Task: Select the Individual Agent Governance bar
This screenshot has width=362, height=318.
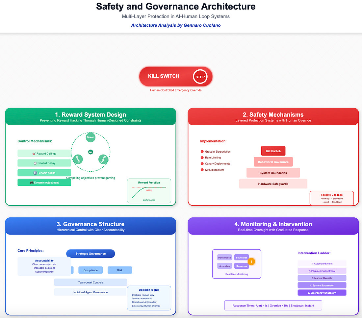Action: coord(90,292)
